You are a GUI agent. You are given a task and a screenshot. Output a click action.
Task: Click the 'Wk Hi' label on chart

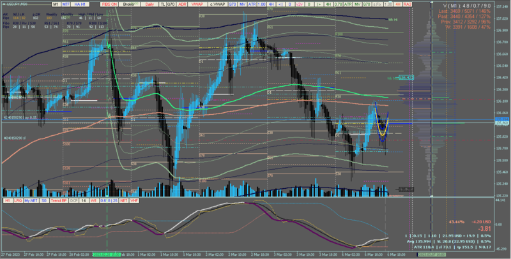[x=393, y=20]
